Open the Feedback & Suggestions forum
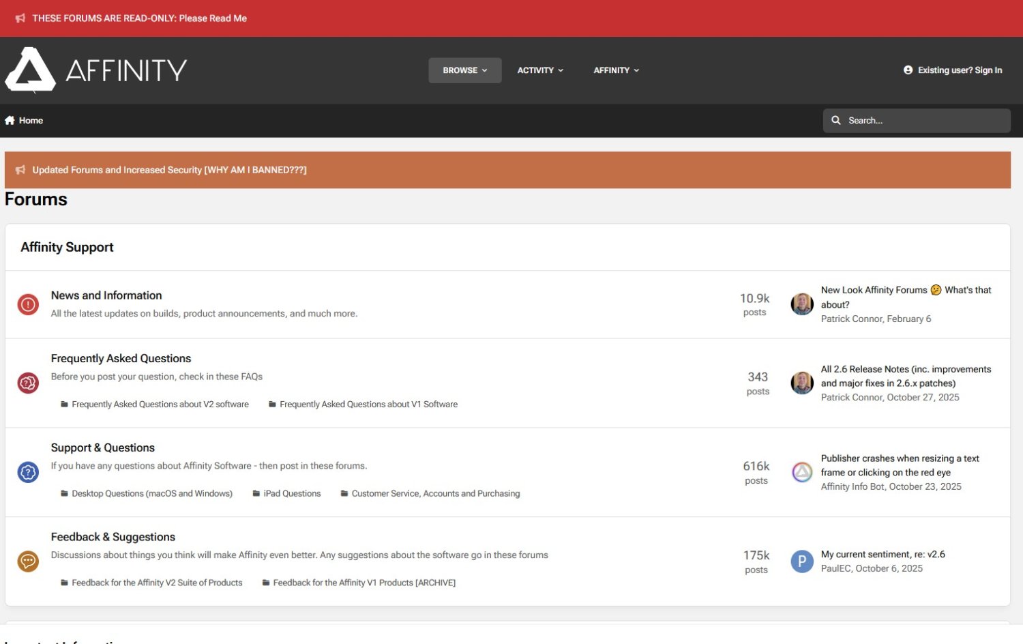This screenshot has width=1023, height=644. point(113,537)
